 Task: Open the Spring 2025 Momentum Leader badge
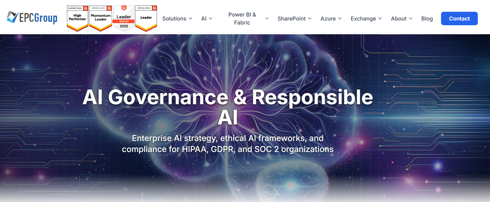point(100,18)
